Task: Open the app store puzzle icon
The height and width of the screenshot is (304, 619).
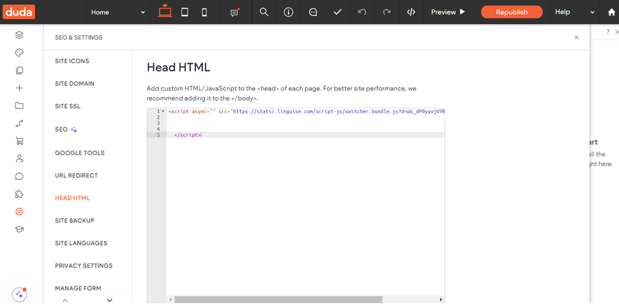Action: tap(19, 194)
